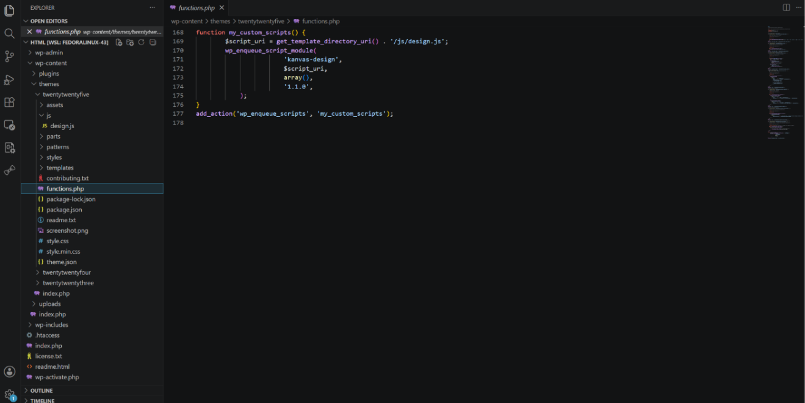
Task: Expand the styles folder
Action: (92, 157)
